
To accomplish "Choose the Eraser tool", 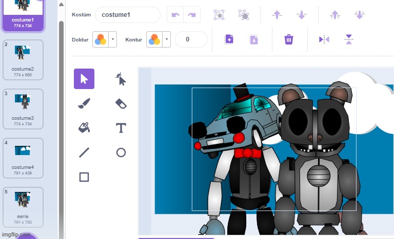I will pos(121,103).
